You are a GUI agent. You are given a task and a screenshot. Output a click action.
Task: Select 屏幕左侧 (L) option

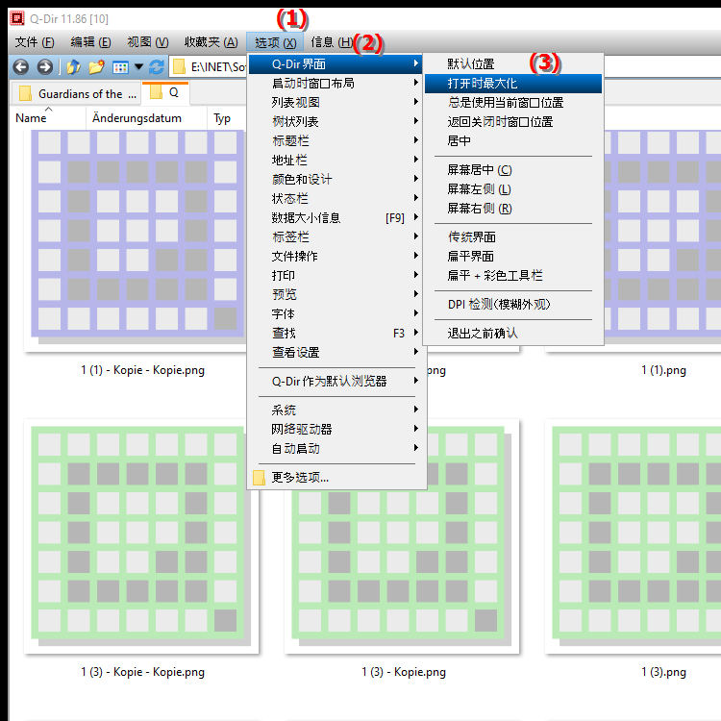pos(513,189)
